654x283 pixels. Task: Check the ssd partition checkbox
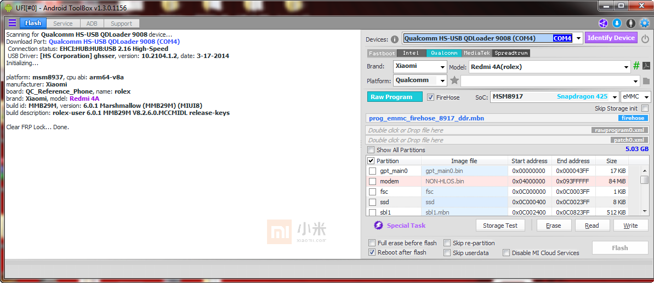pyautogui.click(x=372, y=203)
